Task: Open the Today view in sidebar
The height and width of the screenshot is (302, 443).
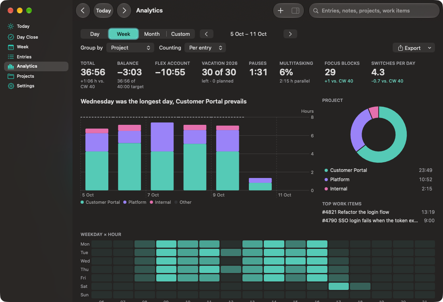Action: [36, 26]
